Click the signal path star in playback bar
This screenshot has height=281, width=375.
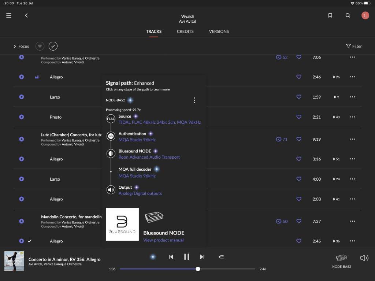tap(153, 257)
